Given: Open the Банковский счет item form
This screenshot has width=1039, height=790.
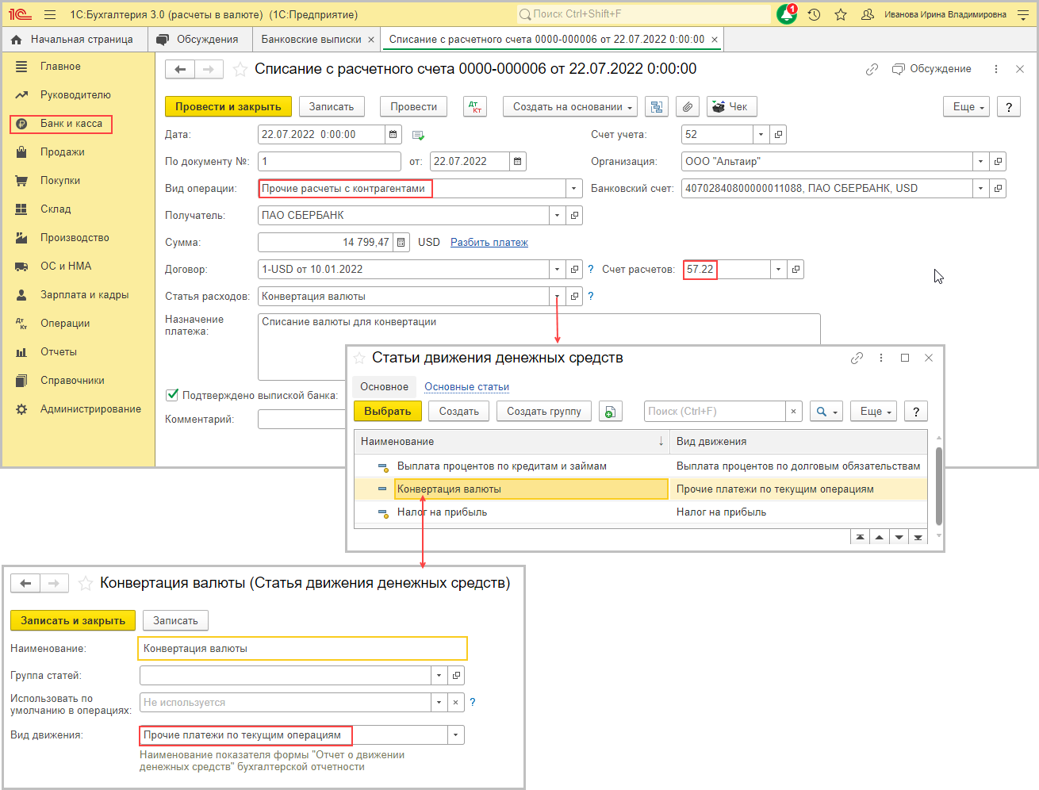Looking at the screenshot, I should click(998, 189).
